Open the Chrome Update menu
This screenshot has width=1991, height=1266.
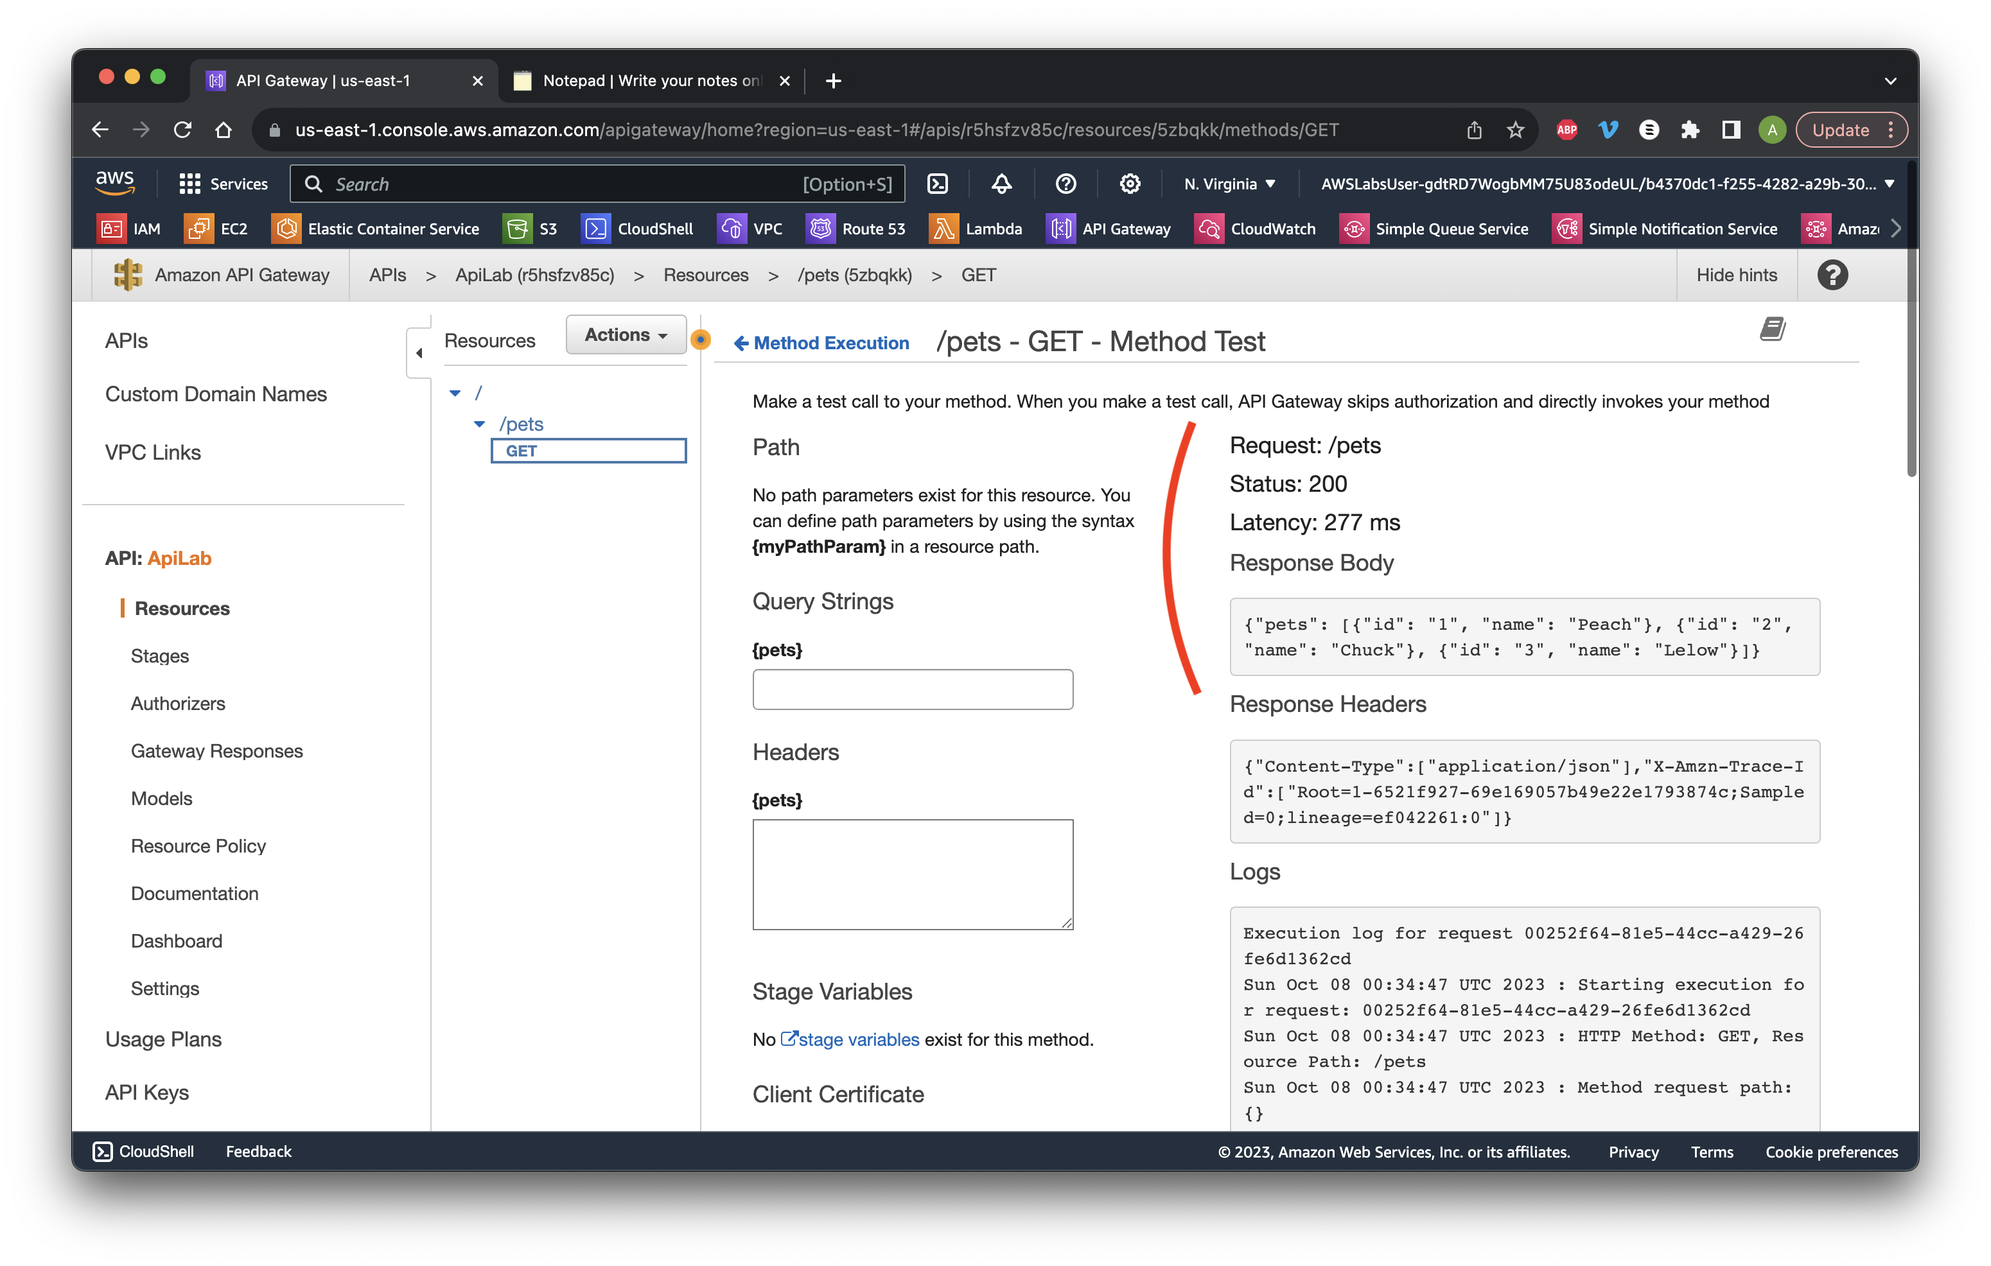point(1852,130)
